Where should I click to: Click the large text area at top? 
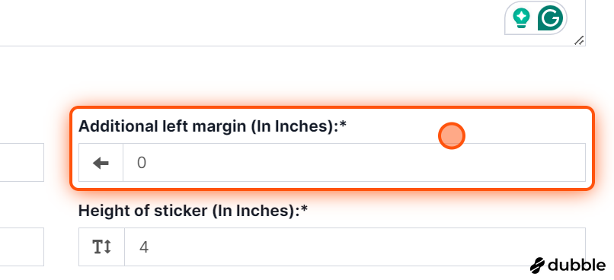tap(293, 23)
